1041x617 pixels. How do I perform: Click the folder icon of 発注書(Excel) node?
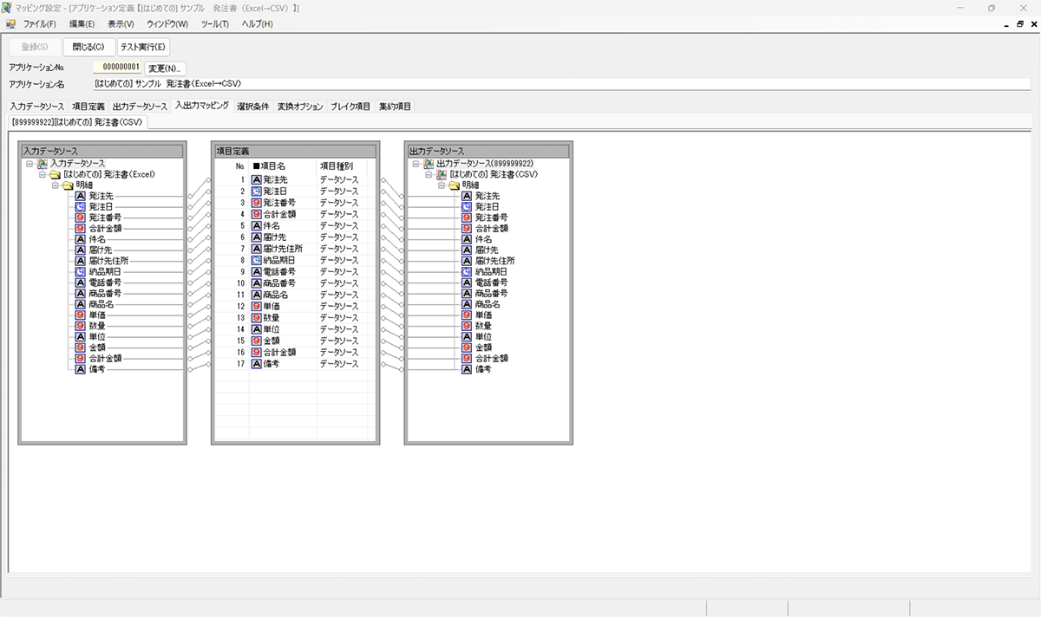click(x=56, y=174)
